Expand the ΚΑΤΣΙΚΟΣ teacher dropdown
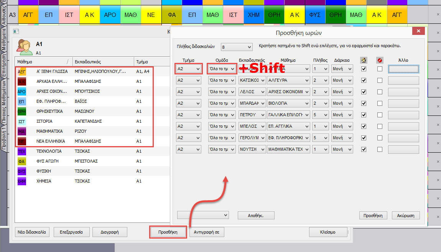441x252 pixels. pos(251,81)
